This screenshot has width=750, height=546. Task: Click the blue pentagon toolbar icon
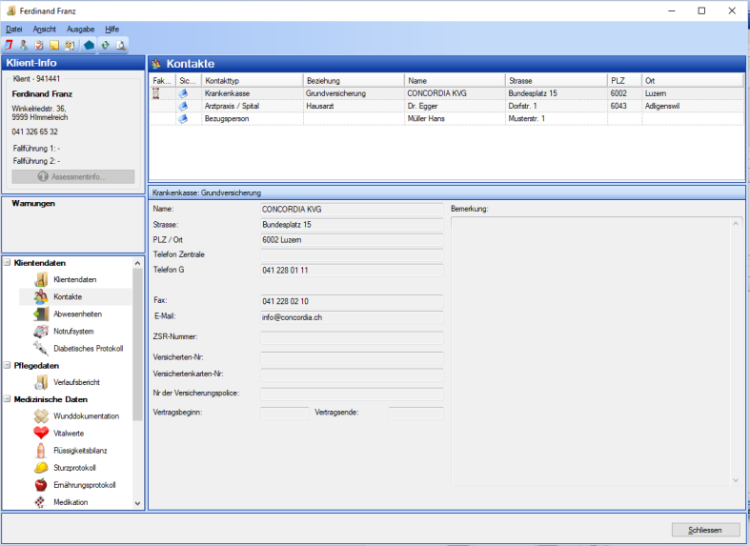pos(89,45)
